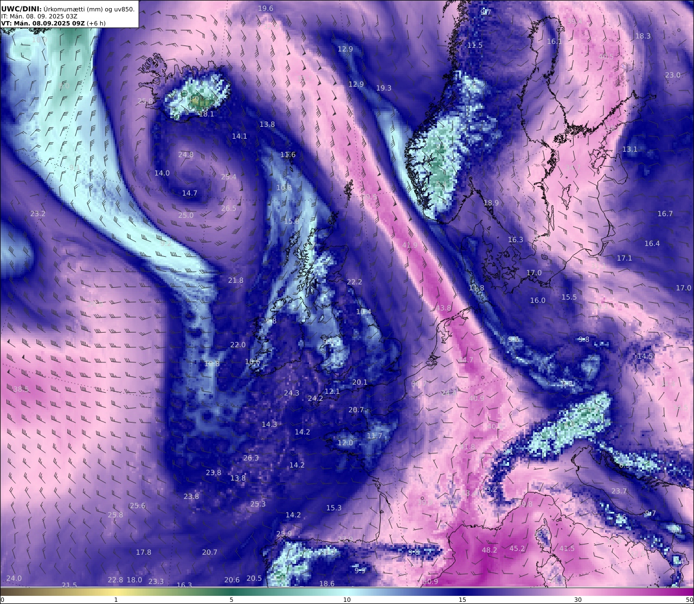The image size is (694, 604).
Task: Select the 40.9 map value
Action: point(475,398)
